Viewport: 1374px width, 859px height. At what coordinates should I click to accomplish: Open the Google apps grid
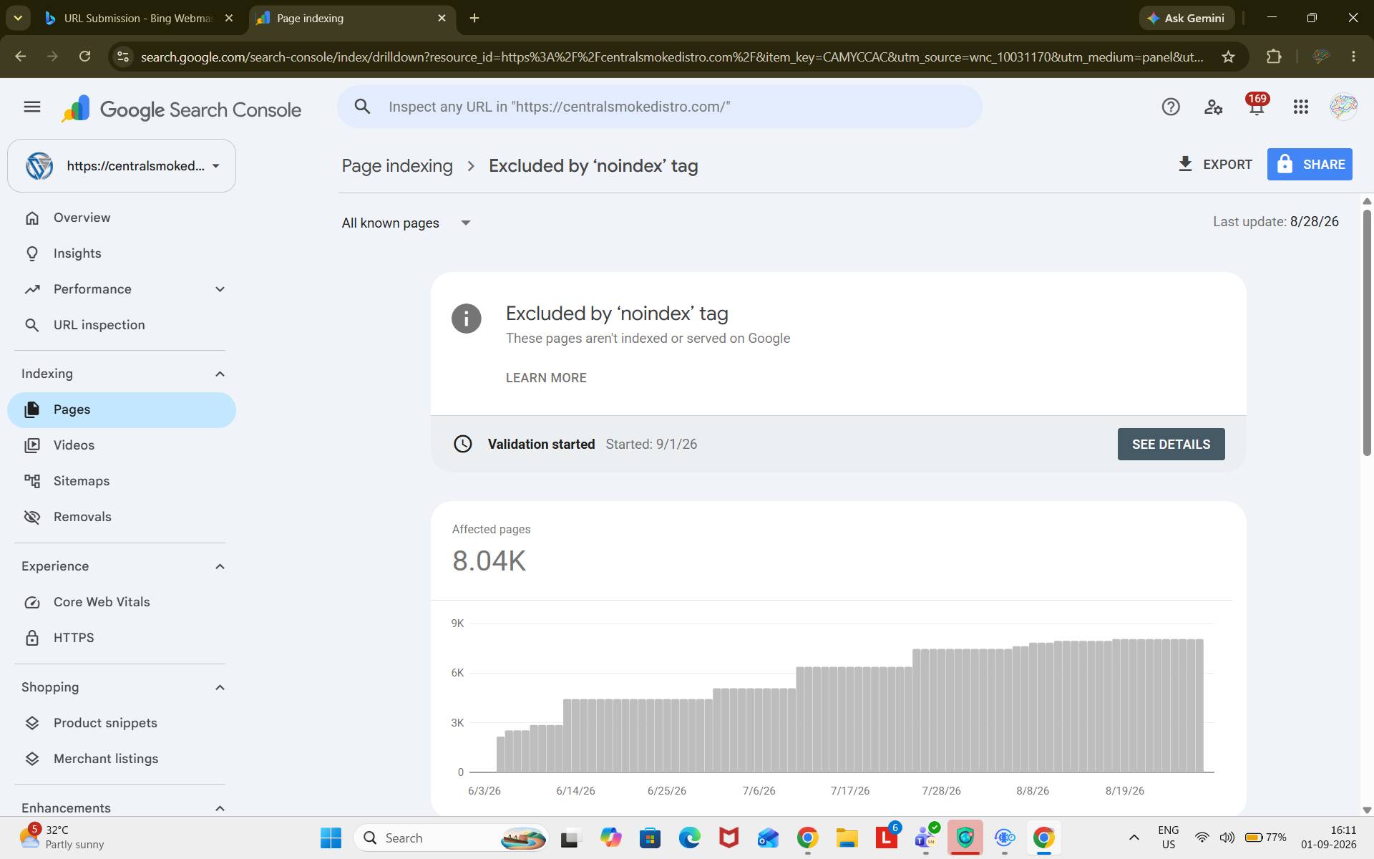click(x=1301, y=107)
